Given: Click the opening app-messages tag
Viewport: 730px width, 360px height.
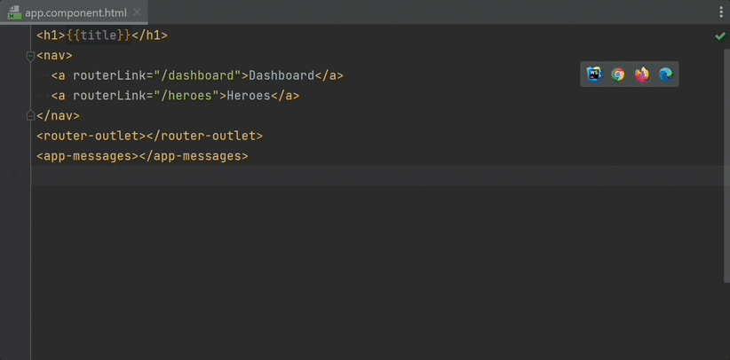Looking at the screenshot, I should 88,156.
